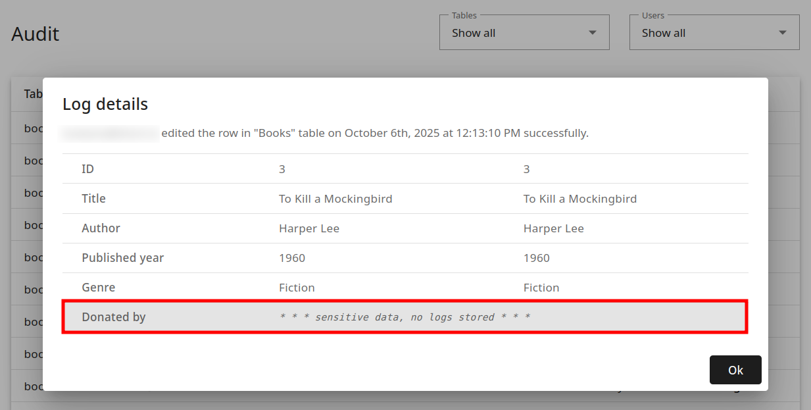Click the second Harper Lee value
811x410 pixels.
click(553, 228)
